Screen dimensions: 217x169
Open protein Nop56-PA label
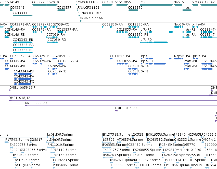click(x=182, y=56)
